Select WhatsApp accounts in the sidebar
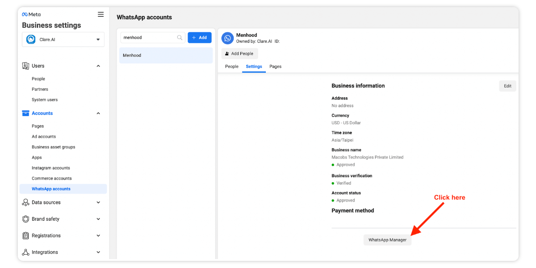 63,189
